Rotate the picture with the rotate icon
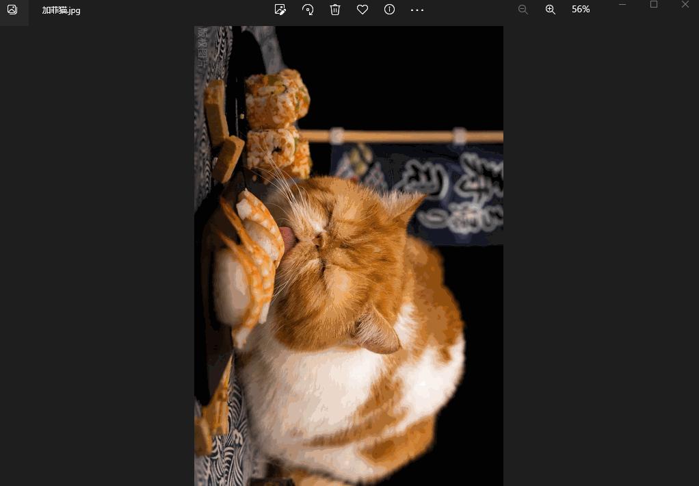 click(x=308, y=10)
